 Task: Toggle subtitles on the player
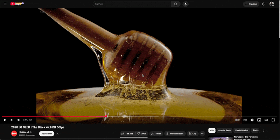(x=245, y=120)
